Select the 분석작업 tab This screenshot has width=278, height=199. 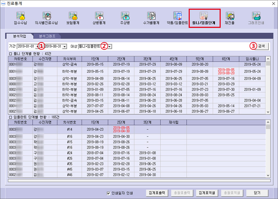click(x=19, y=36)
